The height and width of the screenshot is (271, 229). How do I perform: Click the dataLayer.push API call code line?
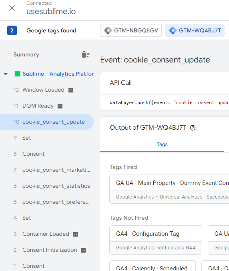169,102
